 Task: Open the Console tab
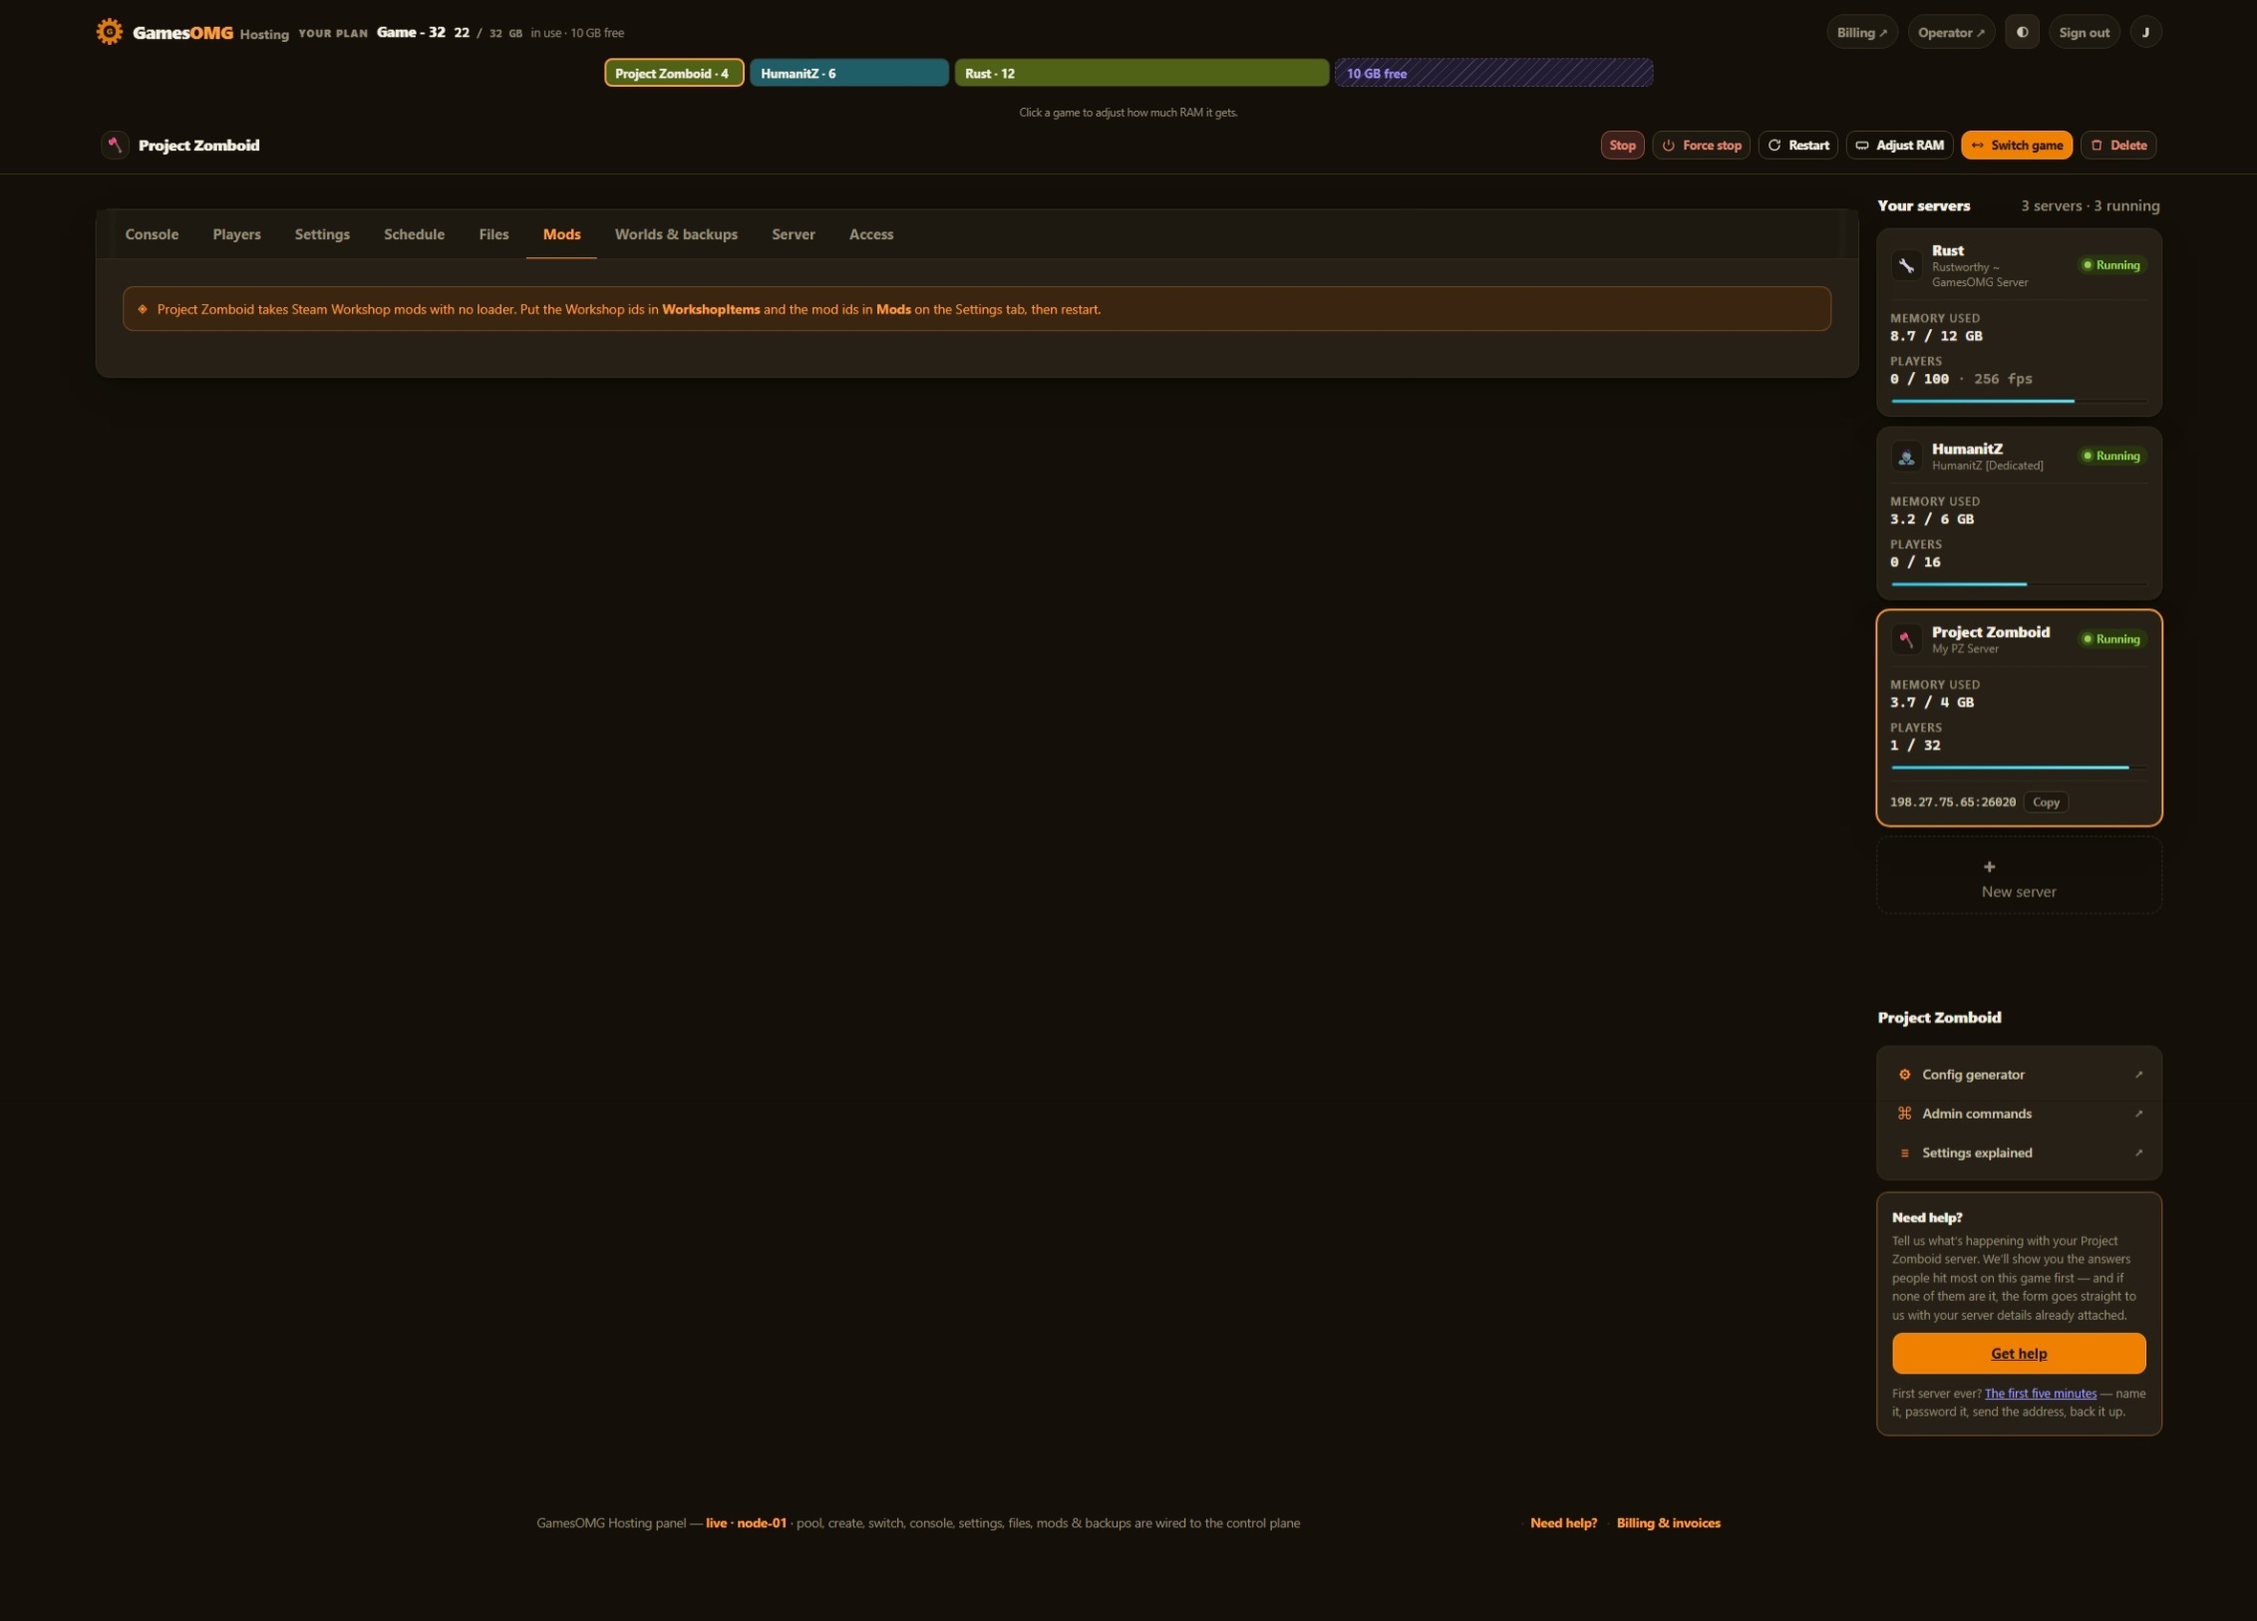pyautogui.click(x=152, y=234)
